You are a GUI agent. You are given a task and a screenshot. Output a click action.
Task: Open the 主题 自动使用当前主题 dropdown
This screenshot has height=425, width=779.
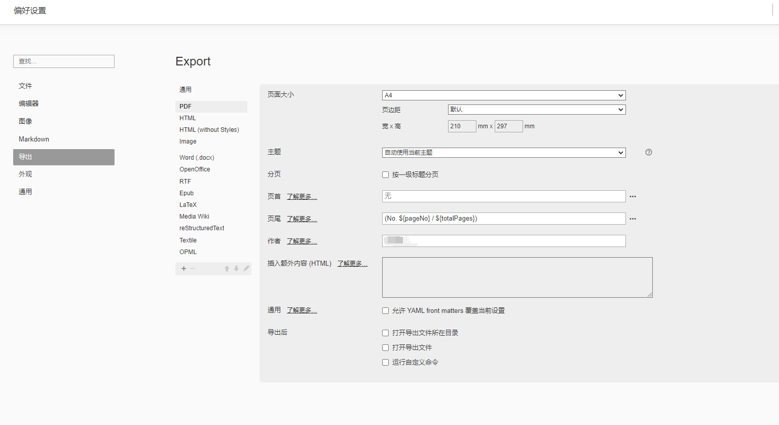click(504, 153)
